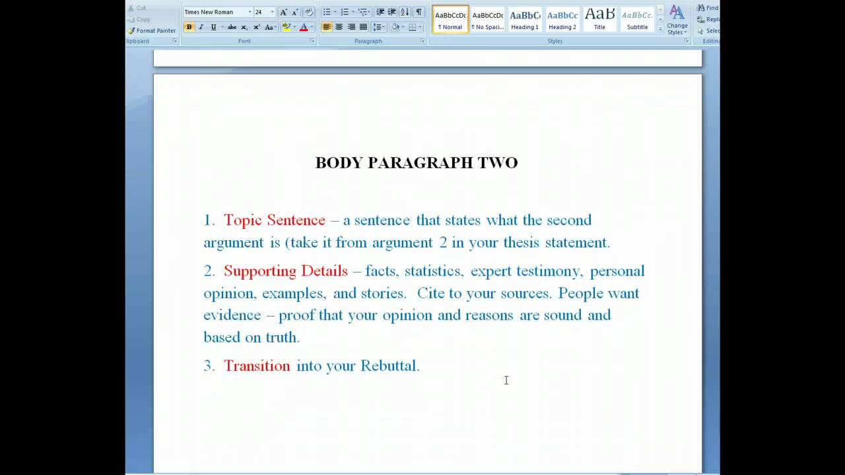Toggle Subscript formatting
This screenshot has width=845, height=475.
[244, 27]
